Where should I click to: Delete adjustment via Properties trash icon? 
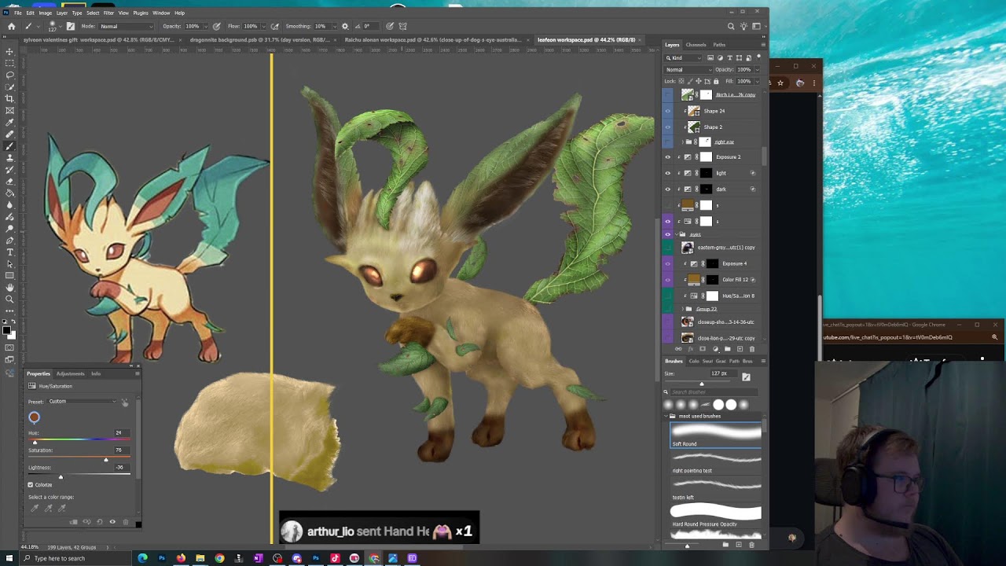coord(126,522)
